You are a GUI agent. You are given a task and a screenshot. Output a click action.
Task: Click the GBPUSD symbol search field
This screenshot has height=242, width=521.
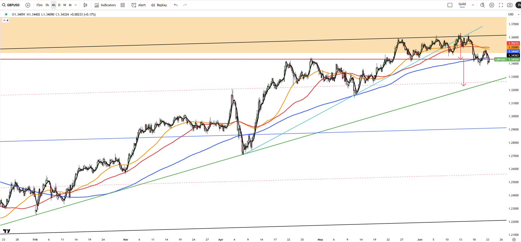click(x=11, y=5)
